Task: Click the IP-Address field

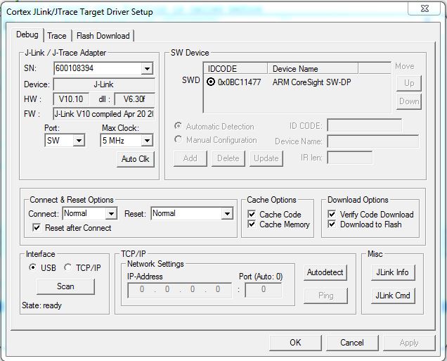Action: (180, 290)
